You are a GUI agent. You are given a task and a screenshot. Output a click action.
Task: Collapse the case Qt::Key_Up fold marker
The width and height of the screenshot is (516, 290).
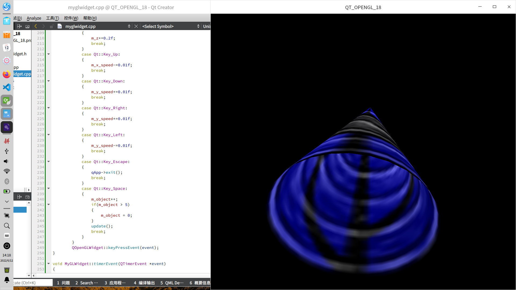pyautogui.click(x=49, y=54)
